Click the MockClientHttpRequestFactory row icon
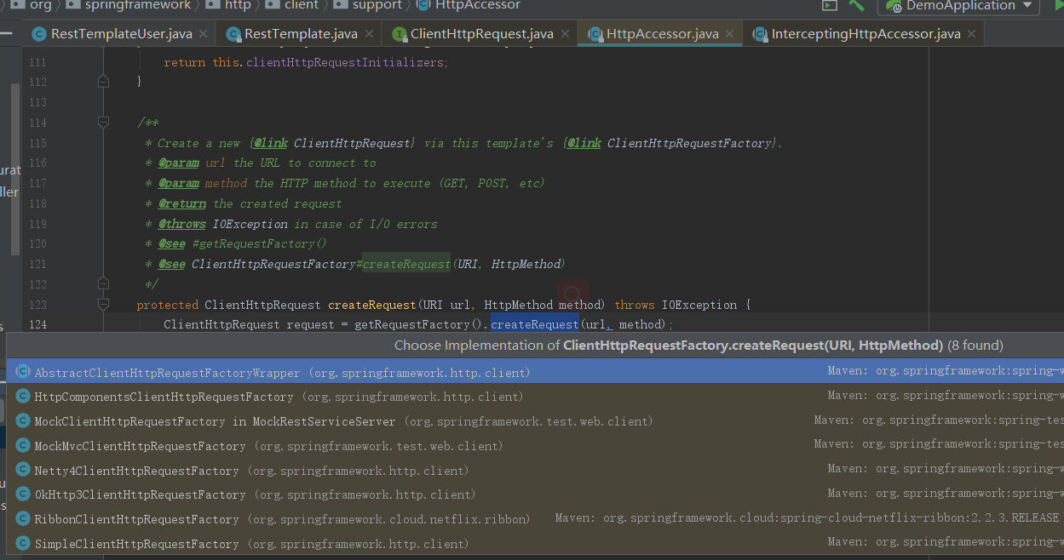This screenshot has width=1064, height=560. [23, 421]
